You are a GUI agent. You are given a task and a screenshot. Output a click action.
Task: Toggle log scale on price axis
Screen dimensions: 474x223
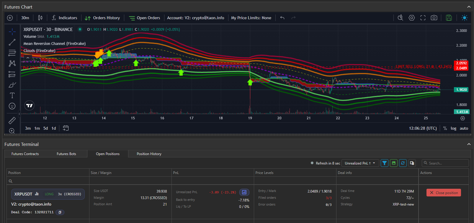point(453,128)
